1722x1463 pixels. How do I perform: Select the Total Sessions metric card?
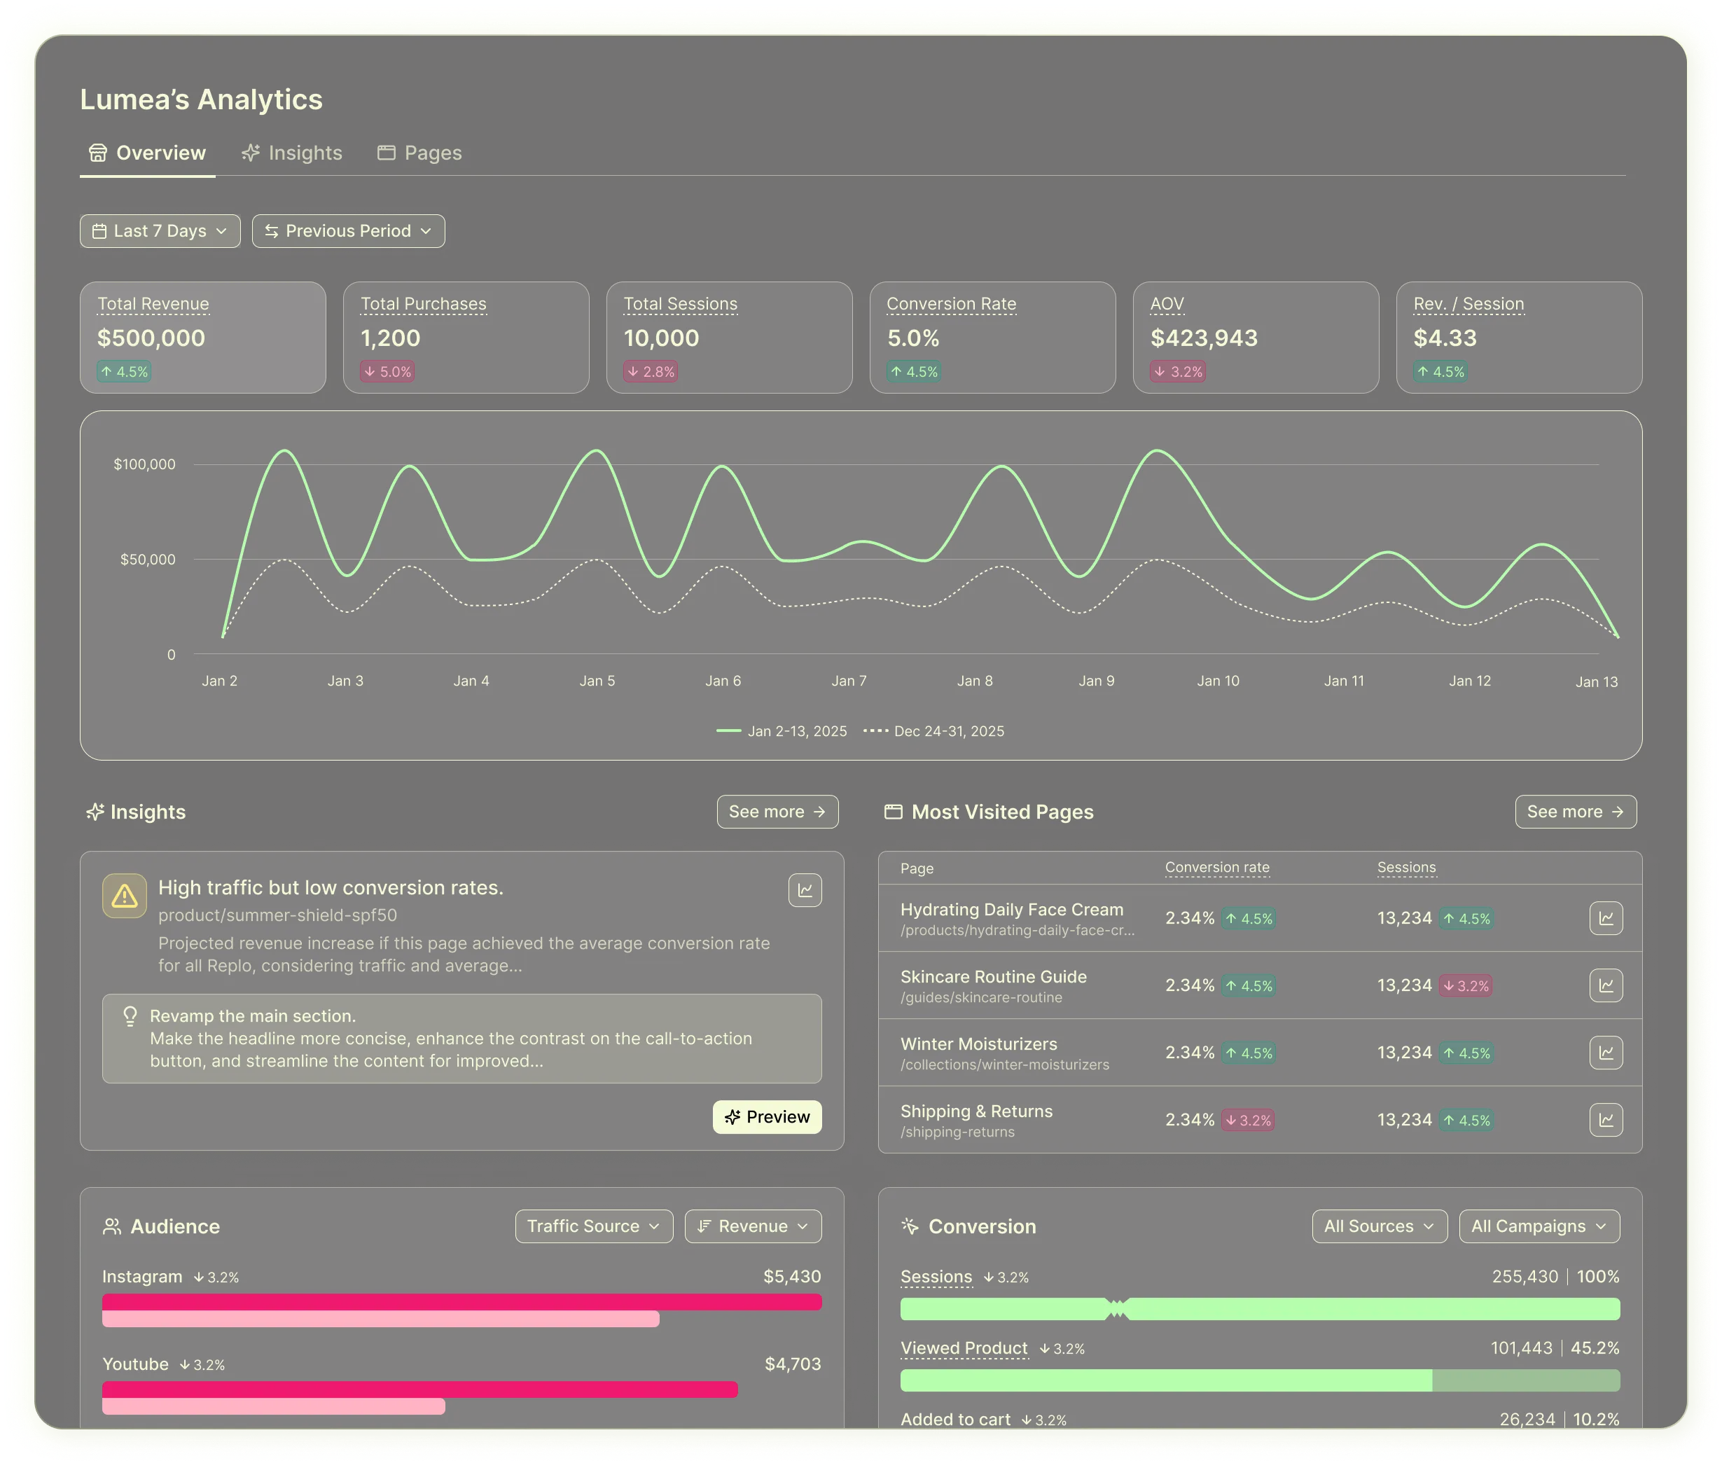(x=729, y=338)
